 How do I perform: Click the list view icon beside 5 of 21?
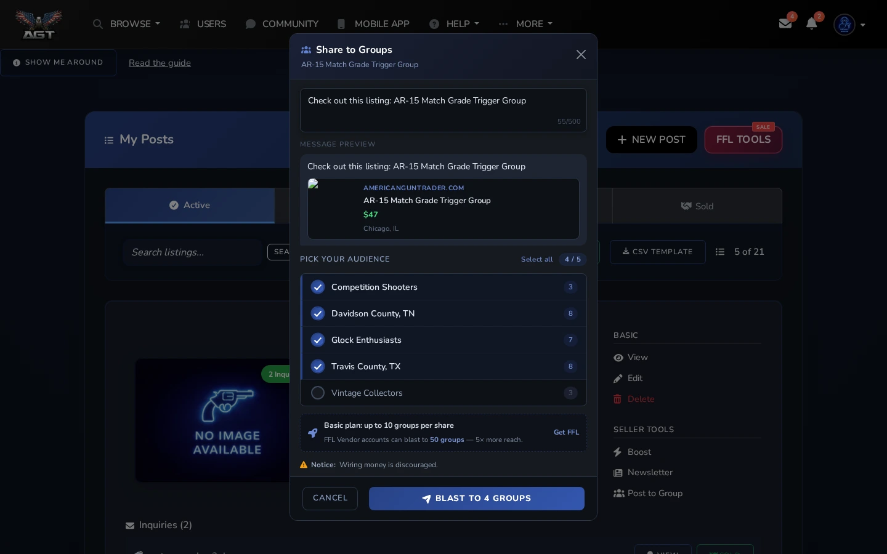pyautogui.click(x=720, y=252)
